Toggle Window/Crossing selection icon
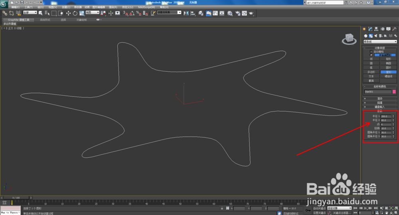399x215 pixels. click(x=60, y=13)
